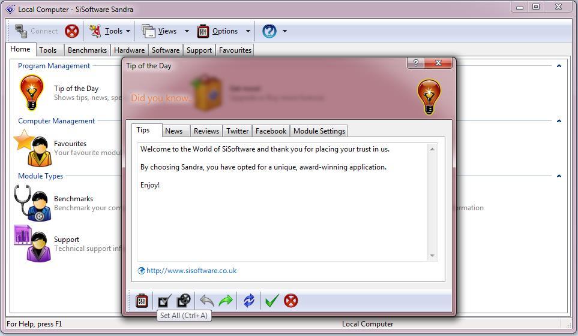The image size is (578, 336).
Task: Click the red Cancel icon in dialog
Action: pos(291,301)
